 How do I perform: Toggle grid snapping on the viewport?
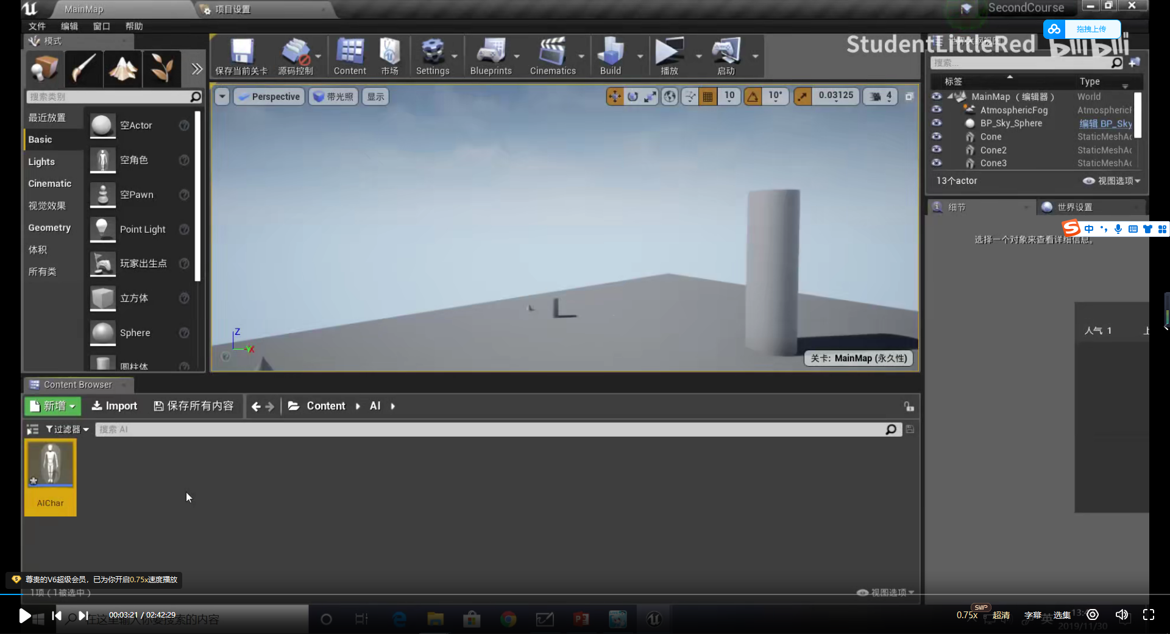click(707, 96)
